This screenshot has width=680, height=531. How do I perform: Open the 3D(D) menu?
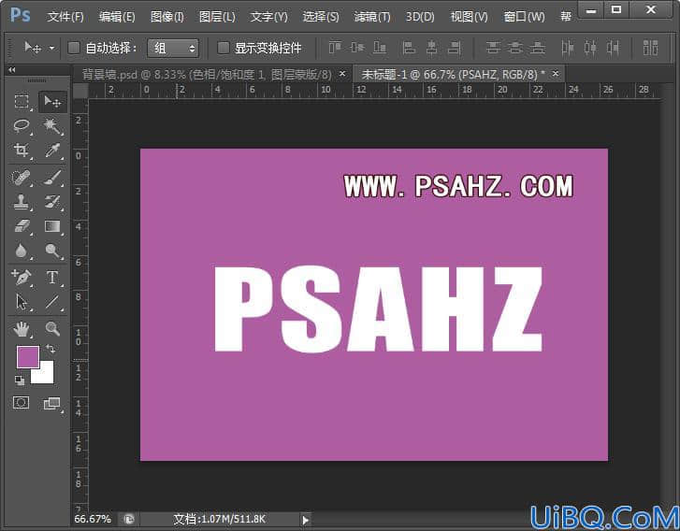pyautogui.click(x=420, y=17)
